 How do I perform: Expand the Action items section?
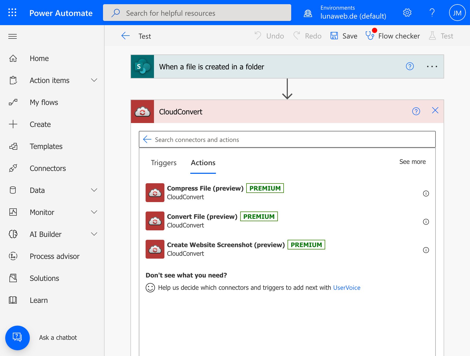tap(94, 80)
